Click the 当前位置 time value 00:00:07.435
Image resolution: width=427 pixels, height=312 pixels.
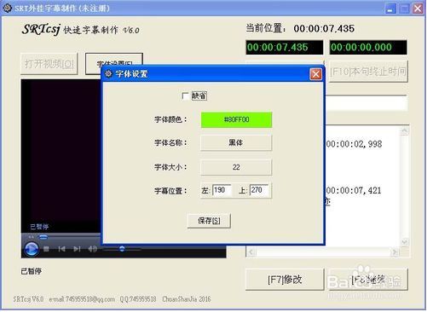[324, 28]
